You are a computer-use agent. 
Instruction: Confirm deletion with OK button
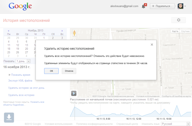[x=51, y=71]
